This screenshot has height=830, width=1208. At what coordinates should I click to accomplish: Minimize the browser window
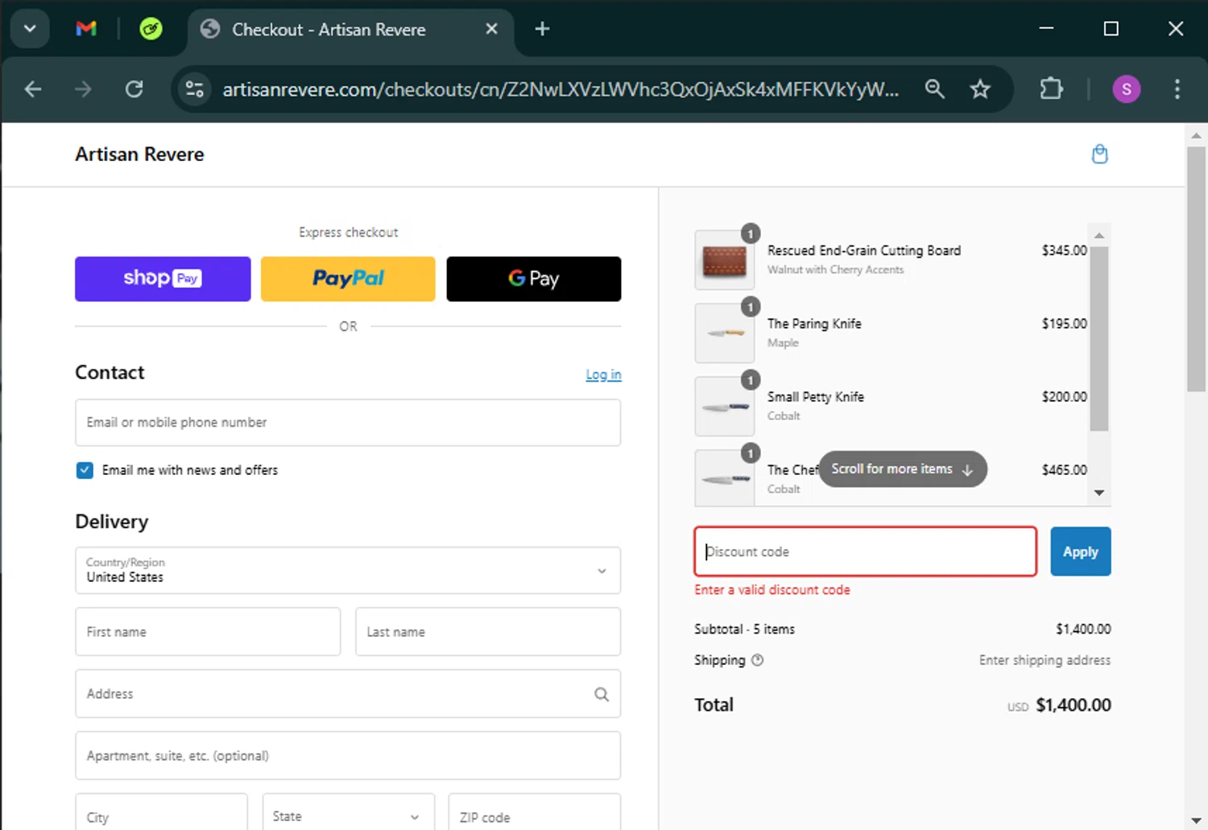point(1047,29)
